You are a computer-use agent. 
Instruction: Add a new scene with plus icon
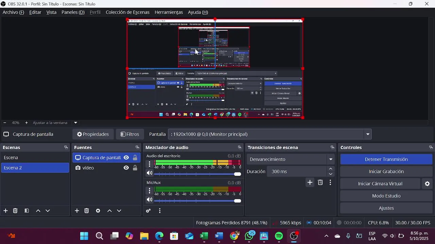[5, 211]
